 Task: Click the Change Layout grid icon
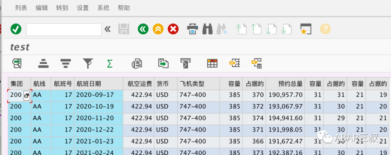(x=213, y=64)
